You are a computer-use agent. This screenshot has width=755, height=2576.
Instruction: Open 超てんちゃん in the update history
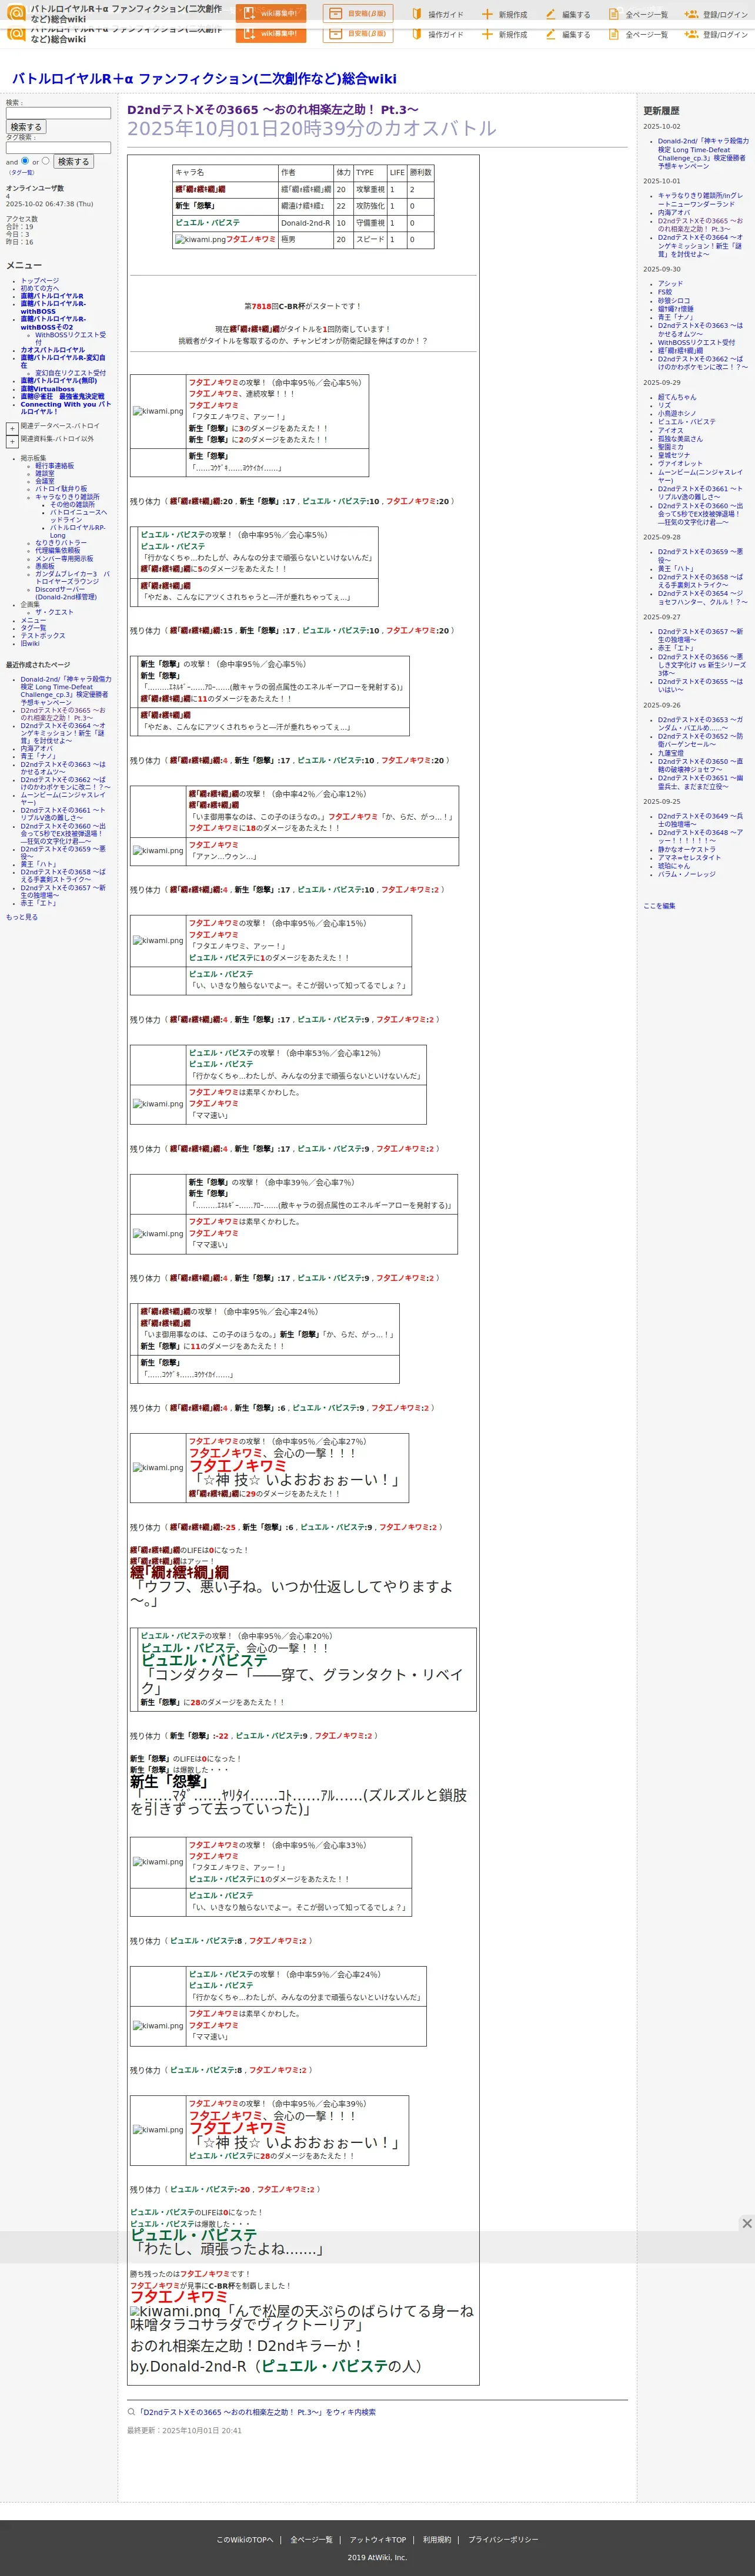click(x=677, y=397)
